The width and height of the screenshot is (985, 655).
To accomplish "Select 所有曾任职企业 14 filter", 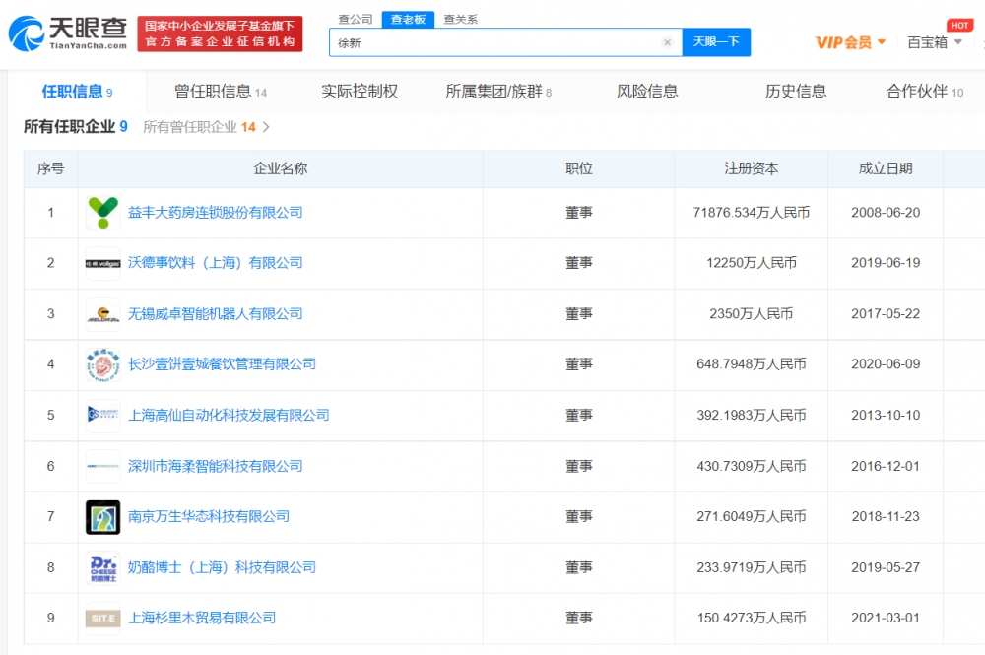I will (199, 127).
